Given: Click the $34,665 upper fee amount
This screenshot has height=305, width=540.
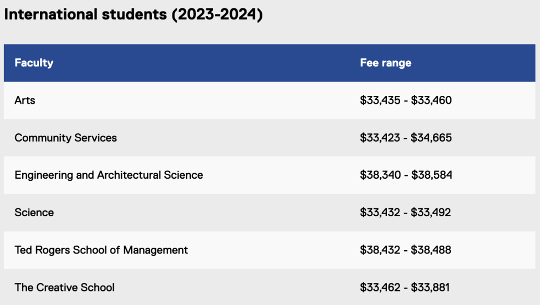Looking at the screenshot, I should point(431,138).
